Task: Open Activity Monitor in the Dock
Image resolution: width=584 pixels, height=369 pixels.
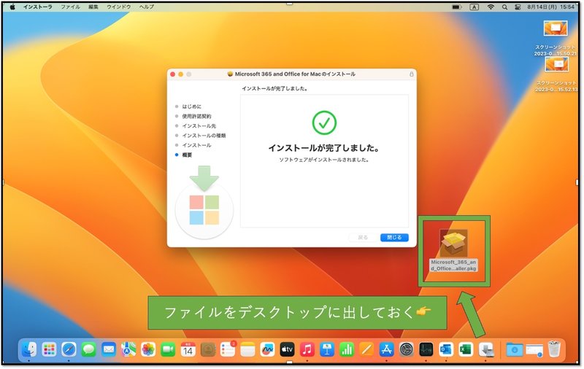Action: point(426,349)
